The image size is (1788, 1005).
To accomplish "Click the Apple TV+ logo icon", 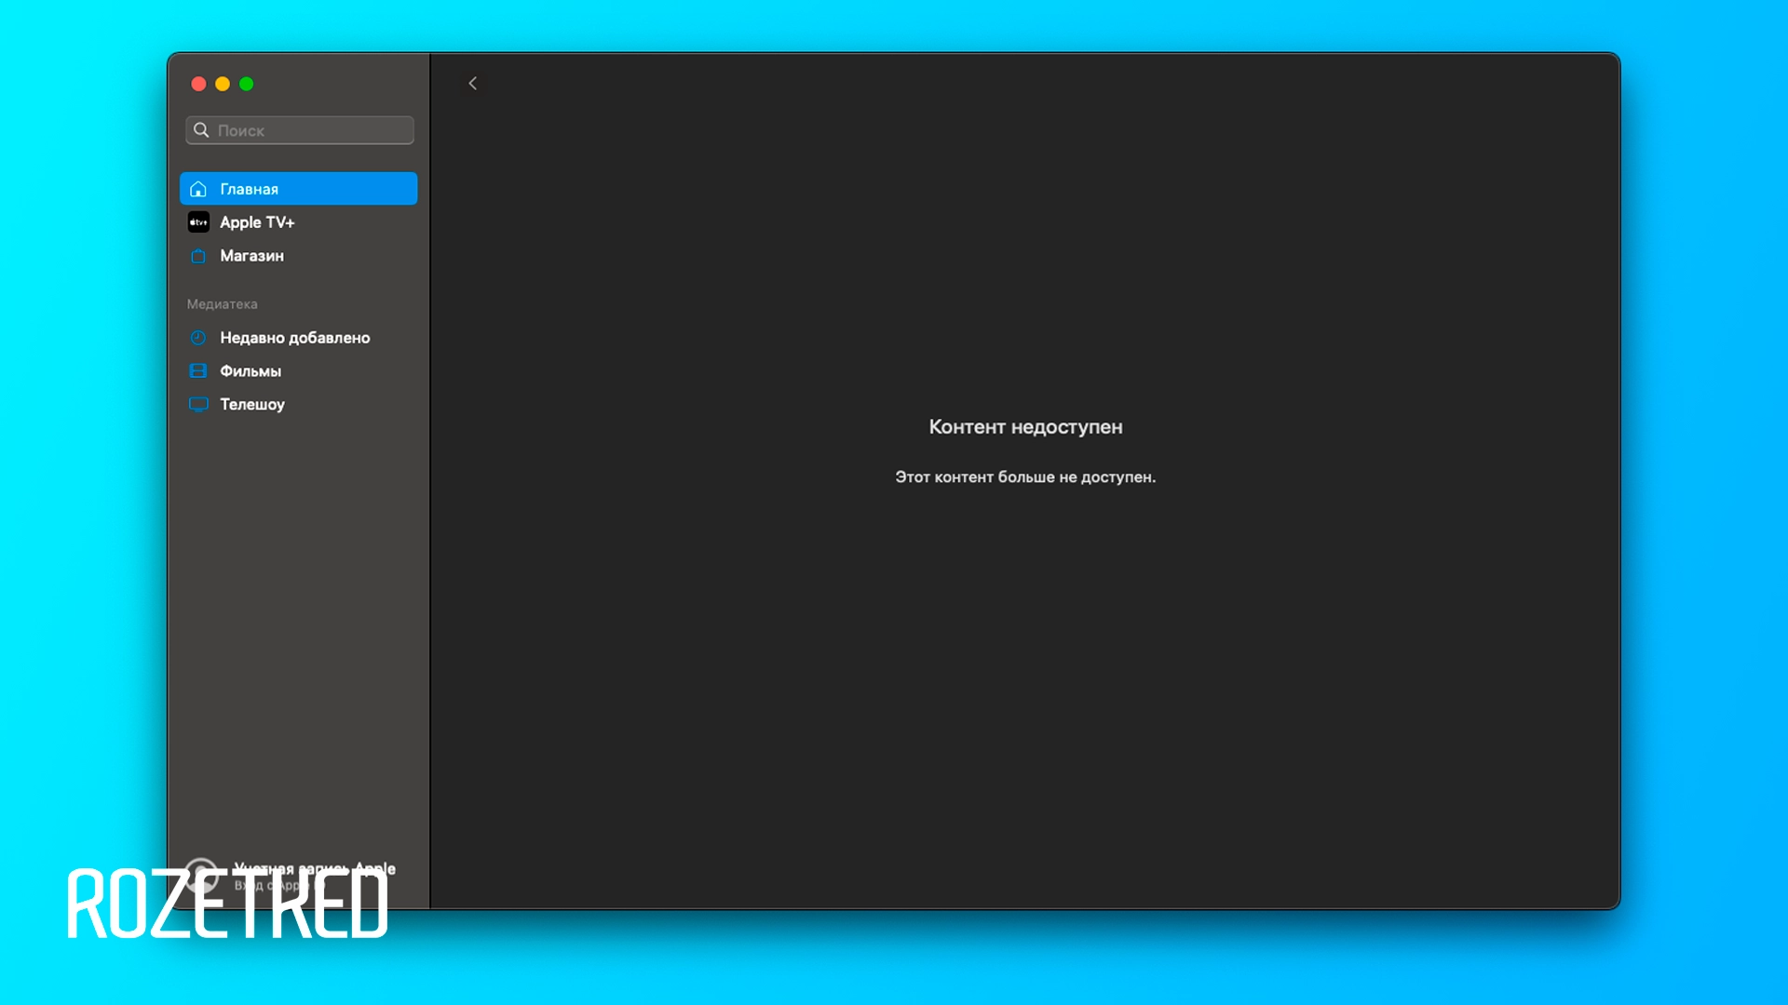I will pyautogui.click(x=198, y=222).
